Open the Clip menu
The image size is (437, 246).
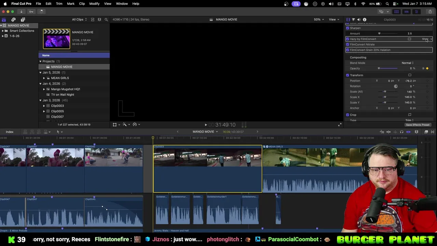click(x=82, y=4)
